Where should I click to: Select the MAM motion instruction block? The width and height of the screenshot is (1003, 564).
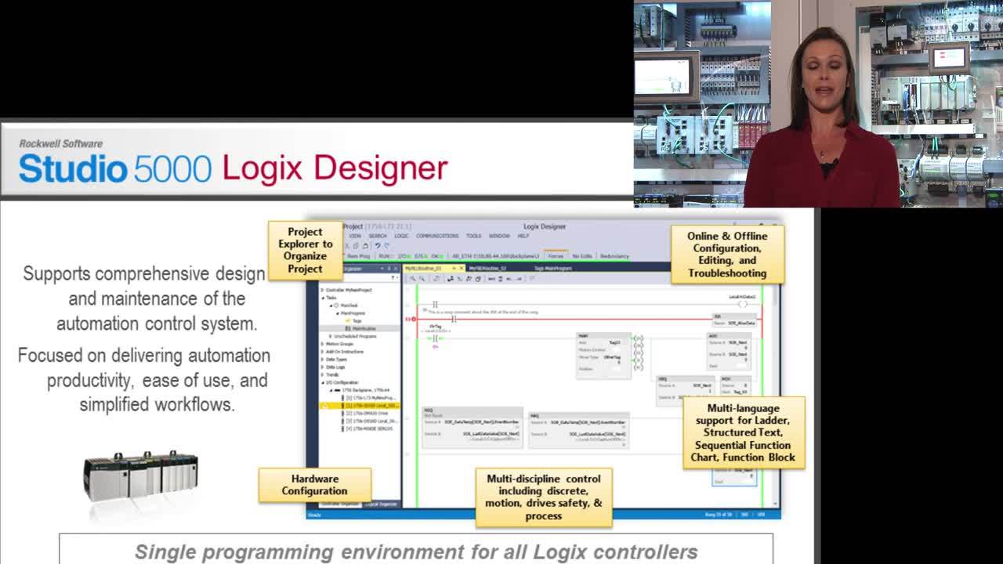(603, 356)
